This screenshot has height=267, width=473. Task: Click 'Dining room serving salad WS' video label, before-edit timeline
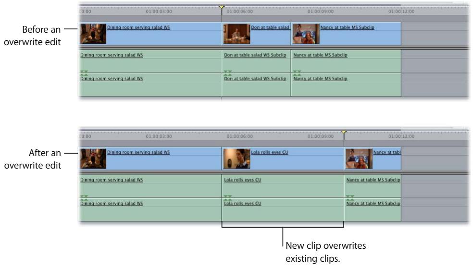pyautogui.click(x=138, y=27)
